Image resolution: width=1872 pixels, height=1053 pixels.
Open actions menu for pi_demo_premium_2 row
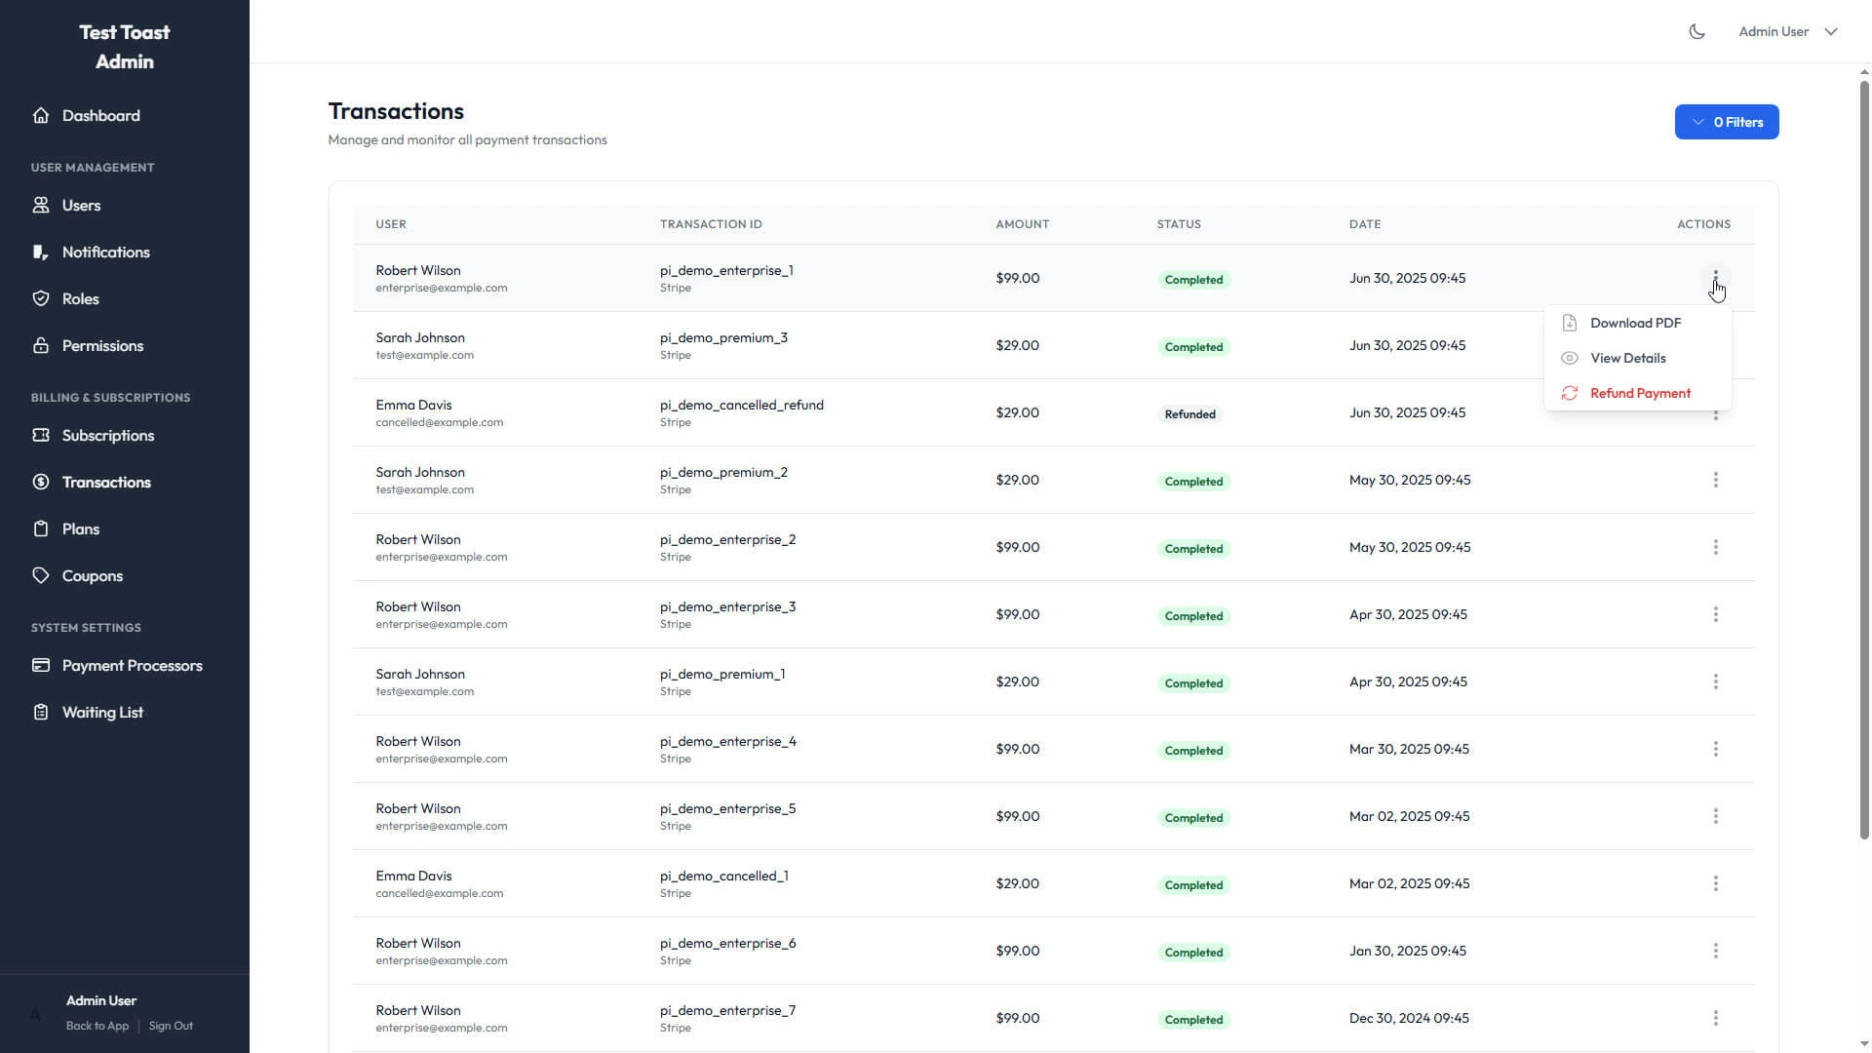pos(1715,480)
